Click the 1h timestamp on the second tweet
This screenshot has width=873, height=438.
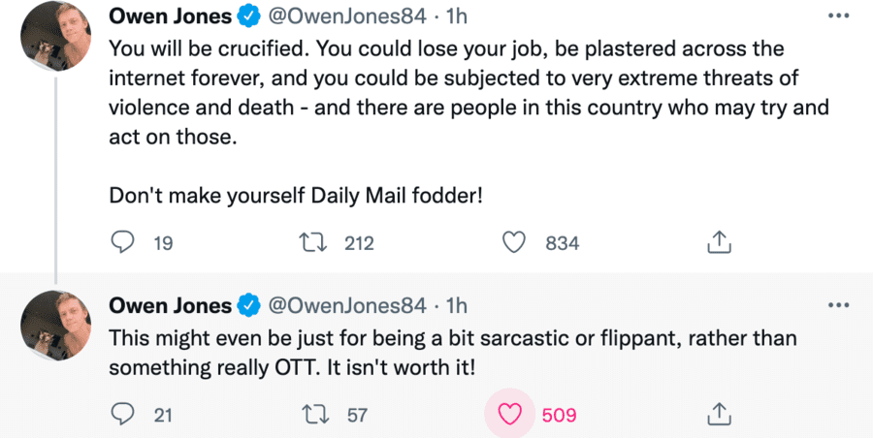[456, 305]
